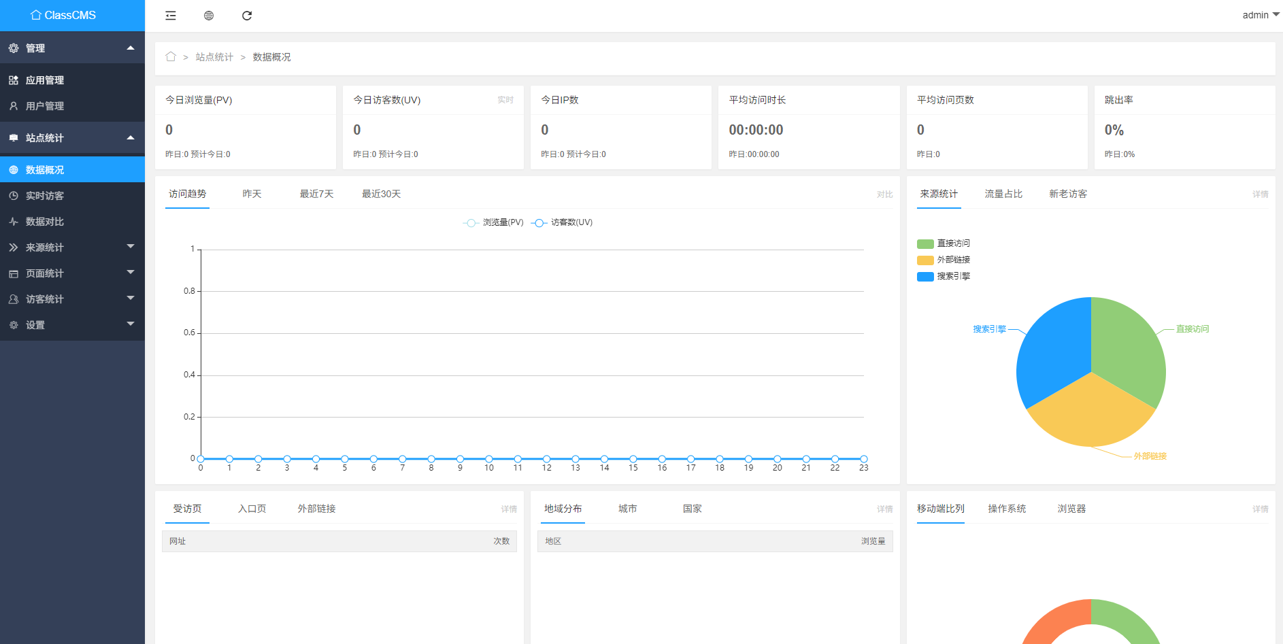Open the admin user dropdown
The width and height of the screenshot is (1283, 644).
[x=1260, y=15]
